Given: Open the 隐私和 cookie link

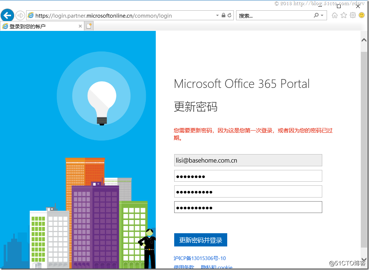Looking at the screenshot, I should coord(217,267).
